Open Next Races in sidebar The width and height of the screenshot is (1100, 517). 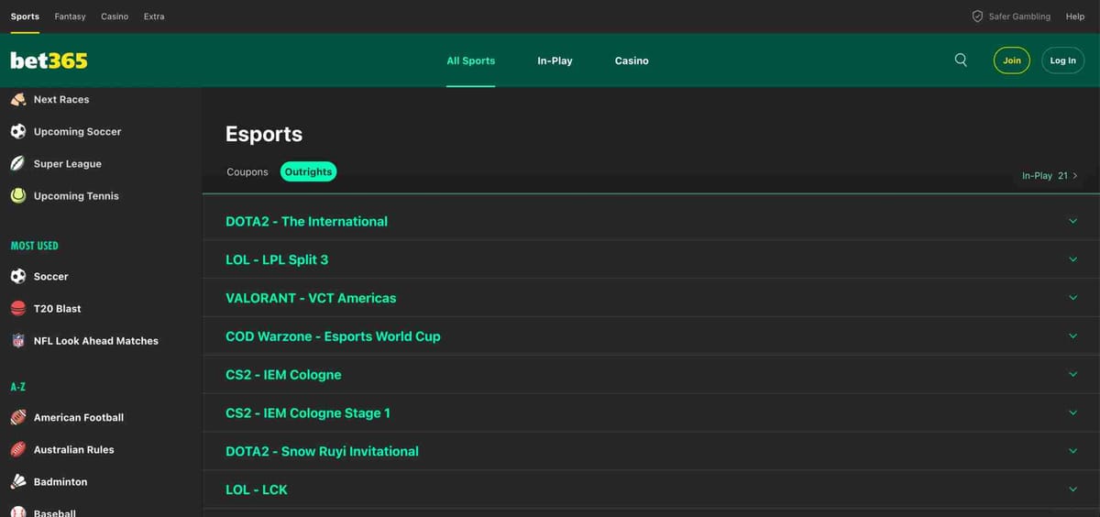(x=61, y=99)
